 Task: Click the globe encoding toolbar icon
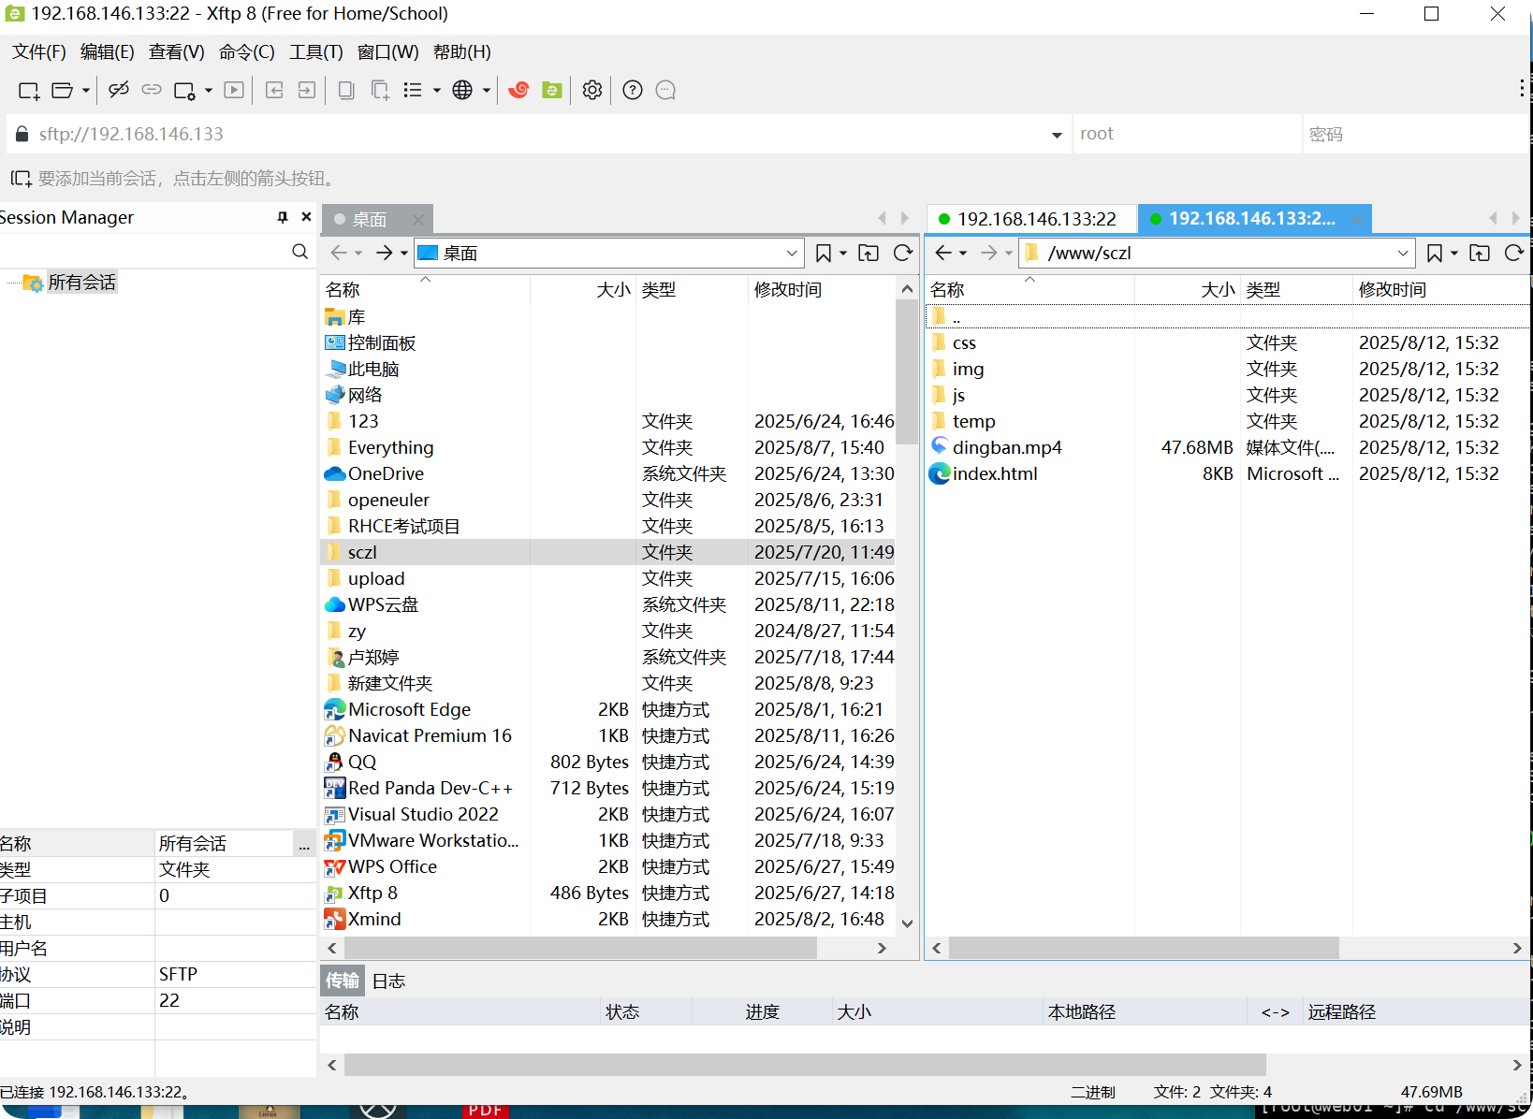click(462, 90)
